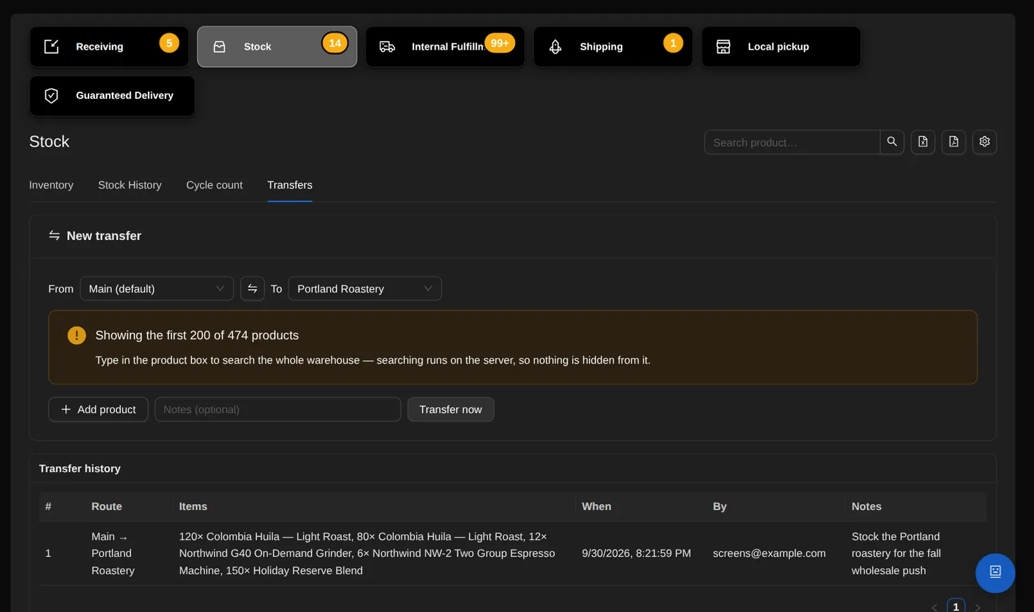Viewport: 1034px width, 612px height.
Task: Open Local pickup section
Action: click(x=781, y=46)
